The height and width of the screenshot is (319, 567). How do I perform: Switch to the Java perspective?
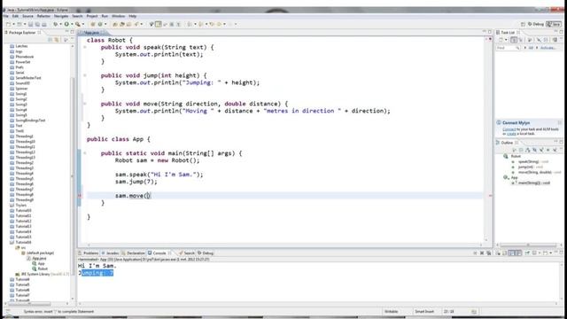[554, 24]
